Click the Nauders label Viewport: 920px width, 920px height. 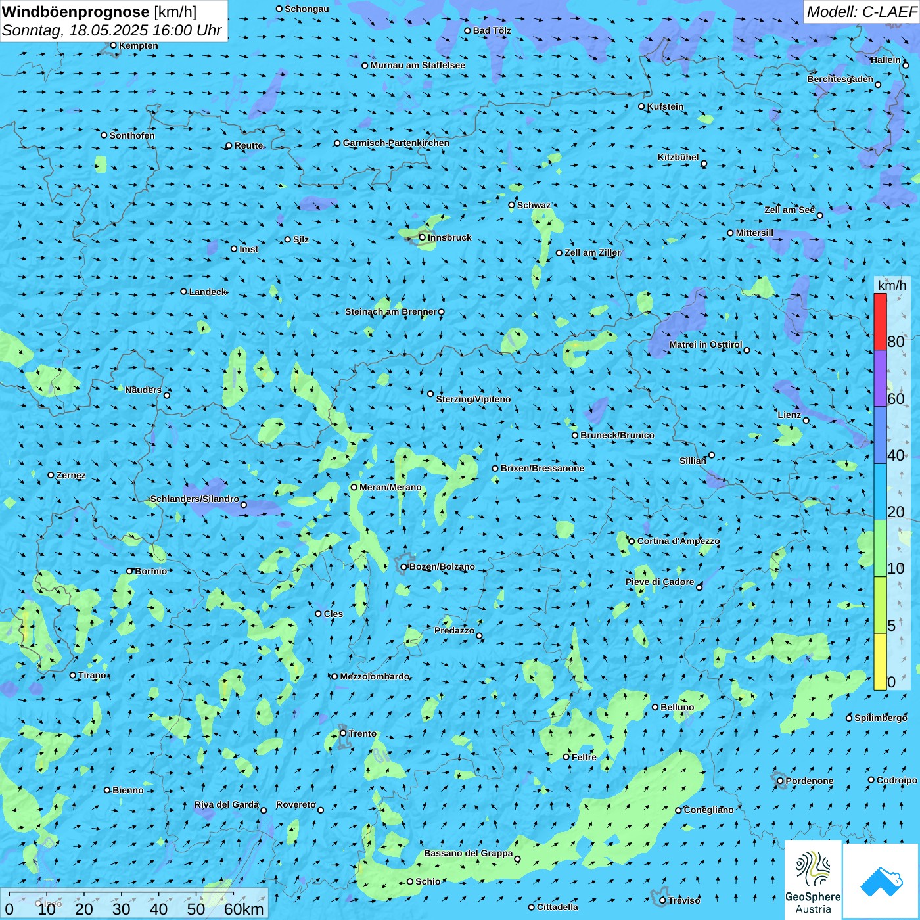143,390
